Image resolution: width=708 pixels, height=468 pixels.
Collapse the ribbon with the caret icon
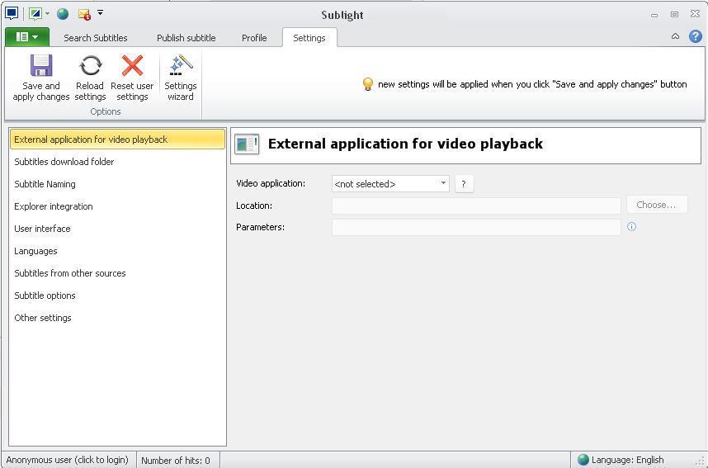676,36
